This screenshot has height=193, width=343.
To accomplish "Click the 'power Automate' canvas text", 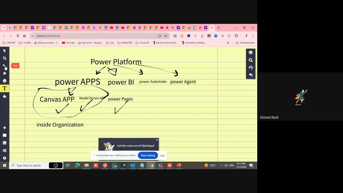I will [153, 82].
